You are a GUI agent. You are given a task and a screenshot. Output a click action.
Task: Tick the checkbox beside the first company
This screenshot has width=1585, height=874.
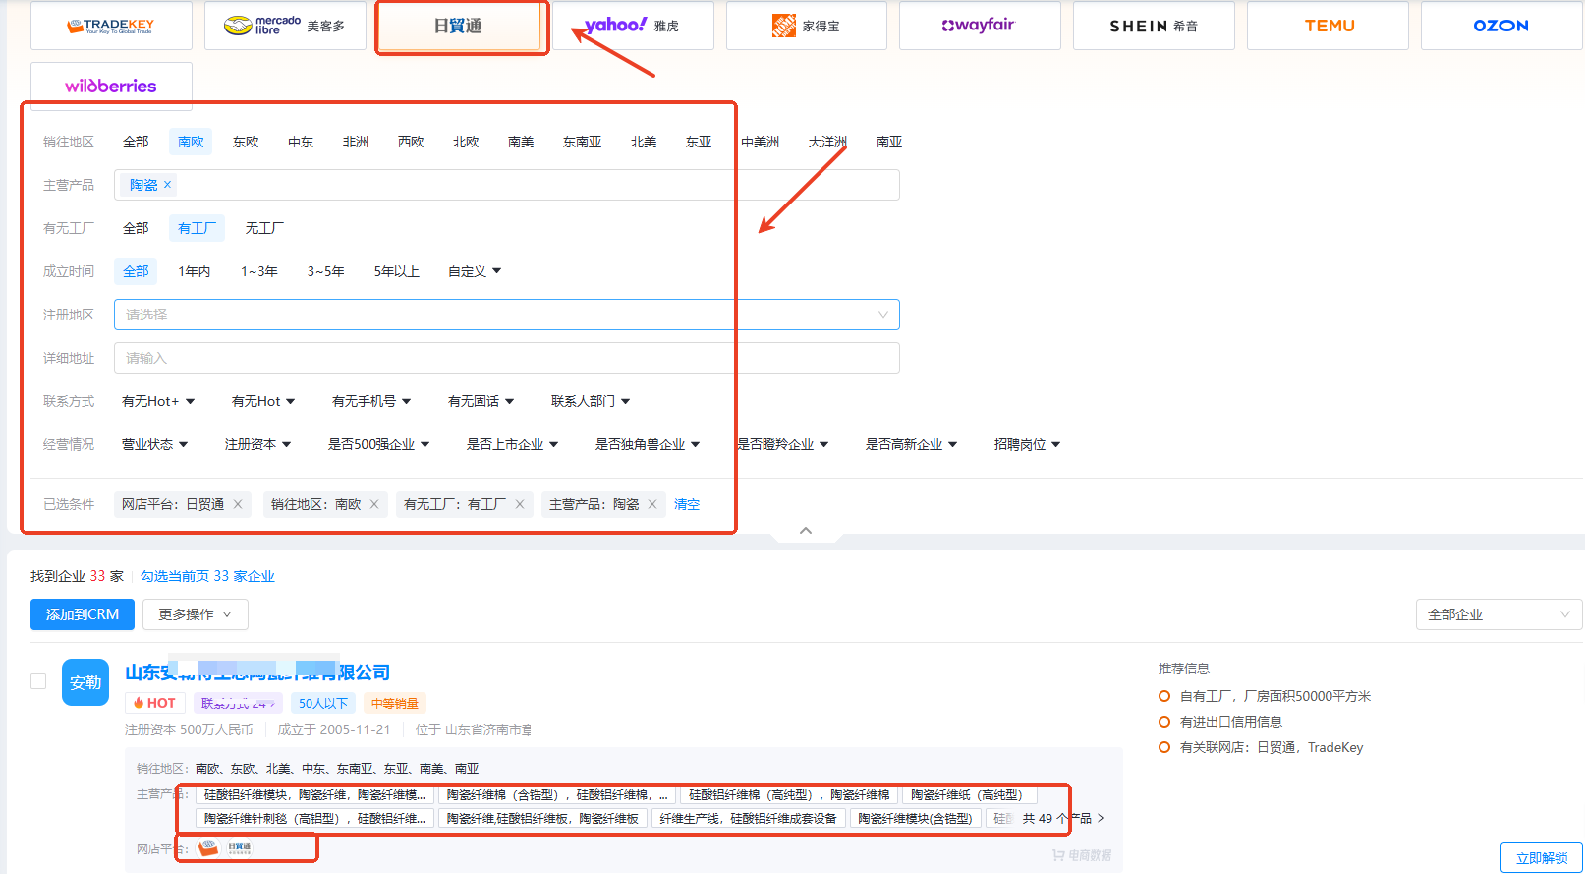coord(38,681)
